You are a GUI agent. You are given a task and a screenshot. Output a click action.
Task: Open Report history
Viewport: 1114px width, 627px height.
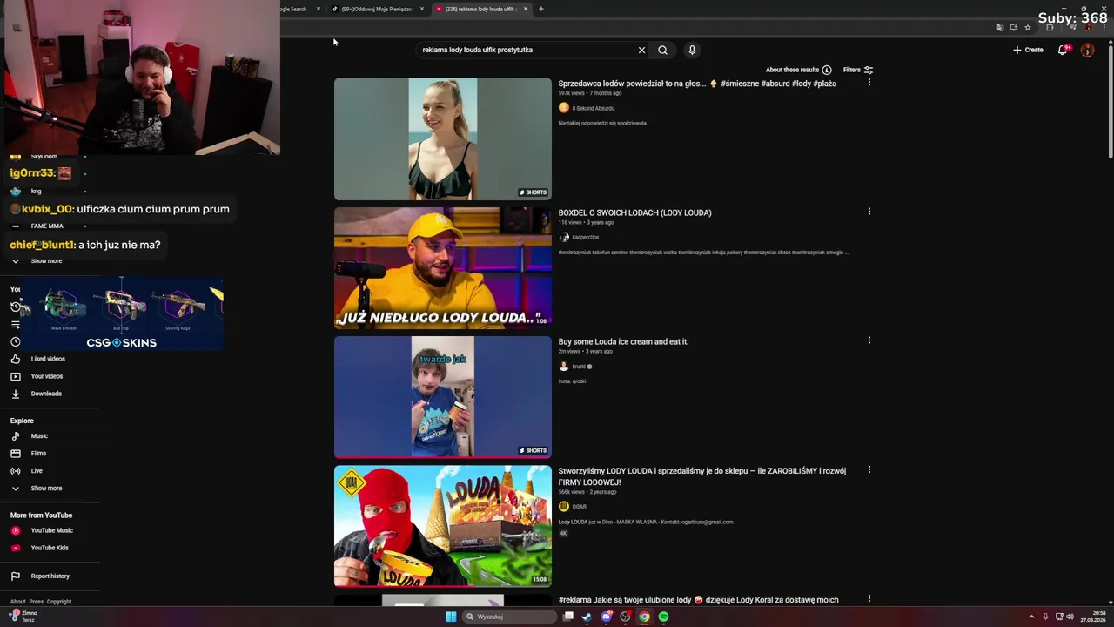pyautogui.click(x=50, y=576)
